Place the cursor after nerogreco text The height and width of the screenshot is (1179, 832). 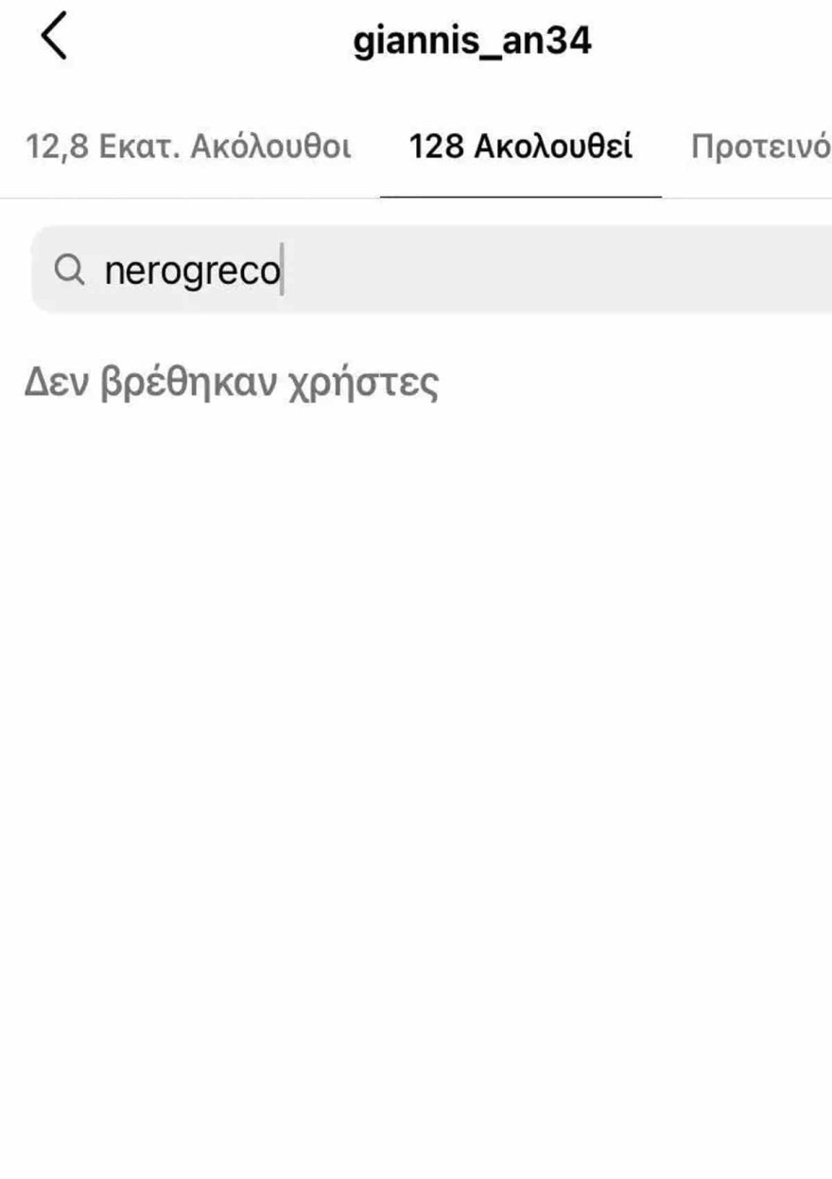[281, 270]
